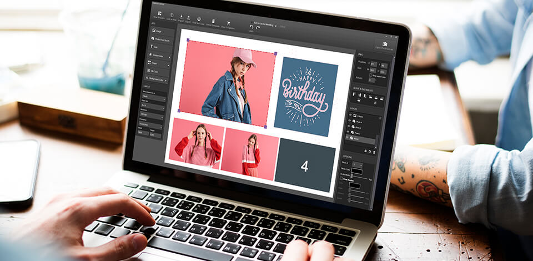
Task: Toggle Keep aspect ratio checkbox
Action: coord(370,75)
